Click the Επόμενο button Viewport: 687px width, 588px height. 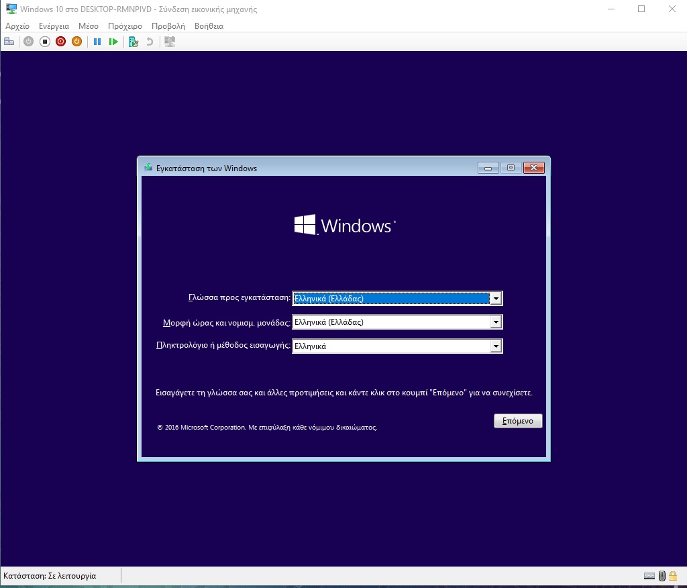pyautogui.click(x=518, y=421)
